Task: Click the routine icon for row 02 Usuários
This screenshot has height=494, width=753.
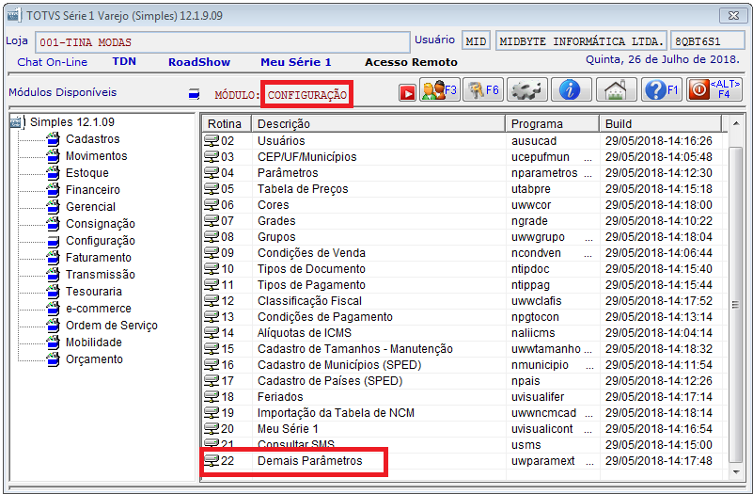Action: 212,141
